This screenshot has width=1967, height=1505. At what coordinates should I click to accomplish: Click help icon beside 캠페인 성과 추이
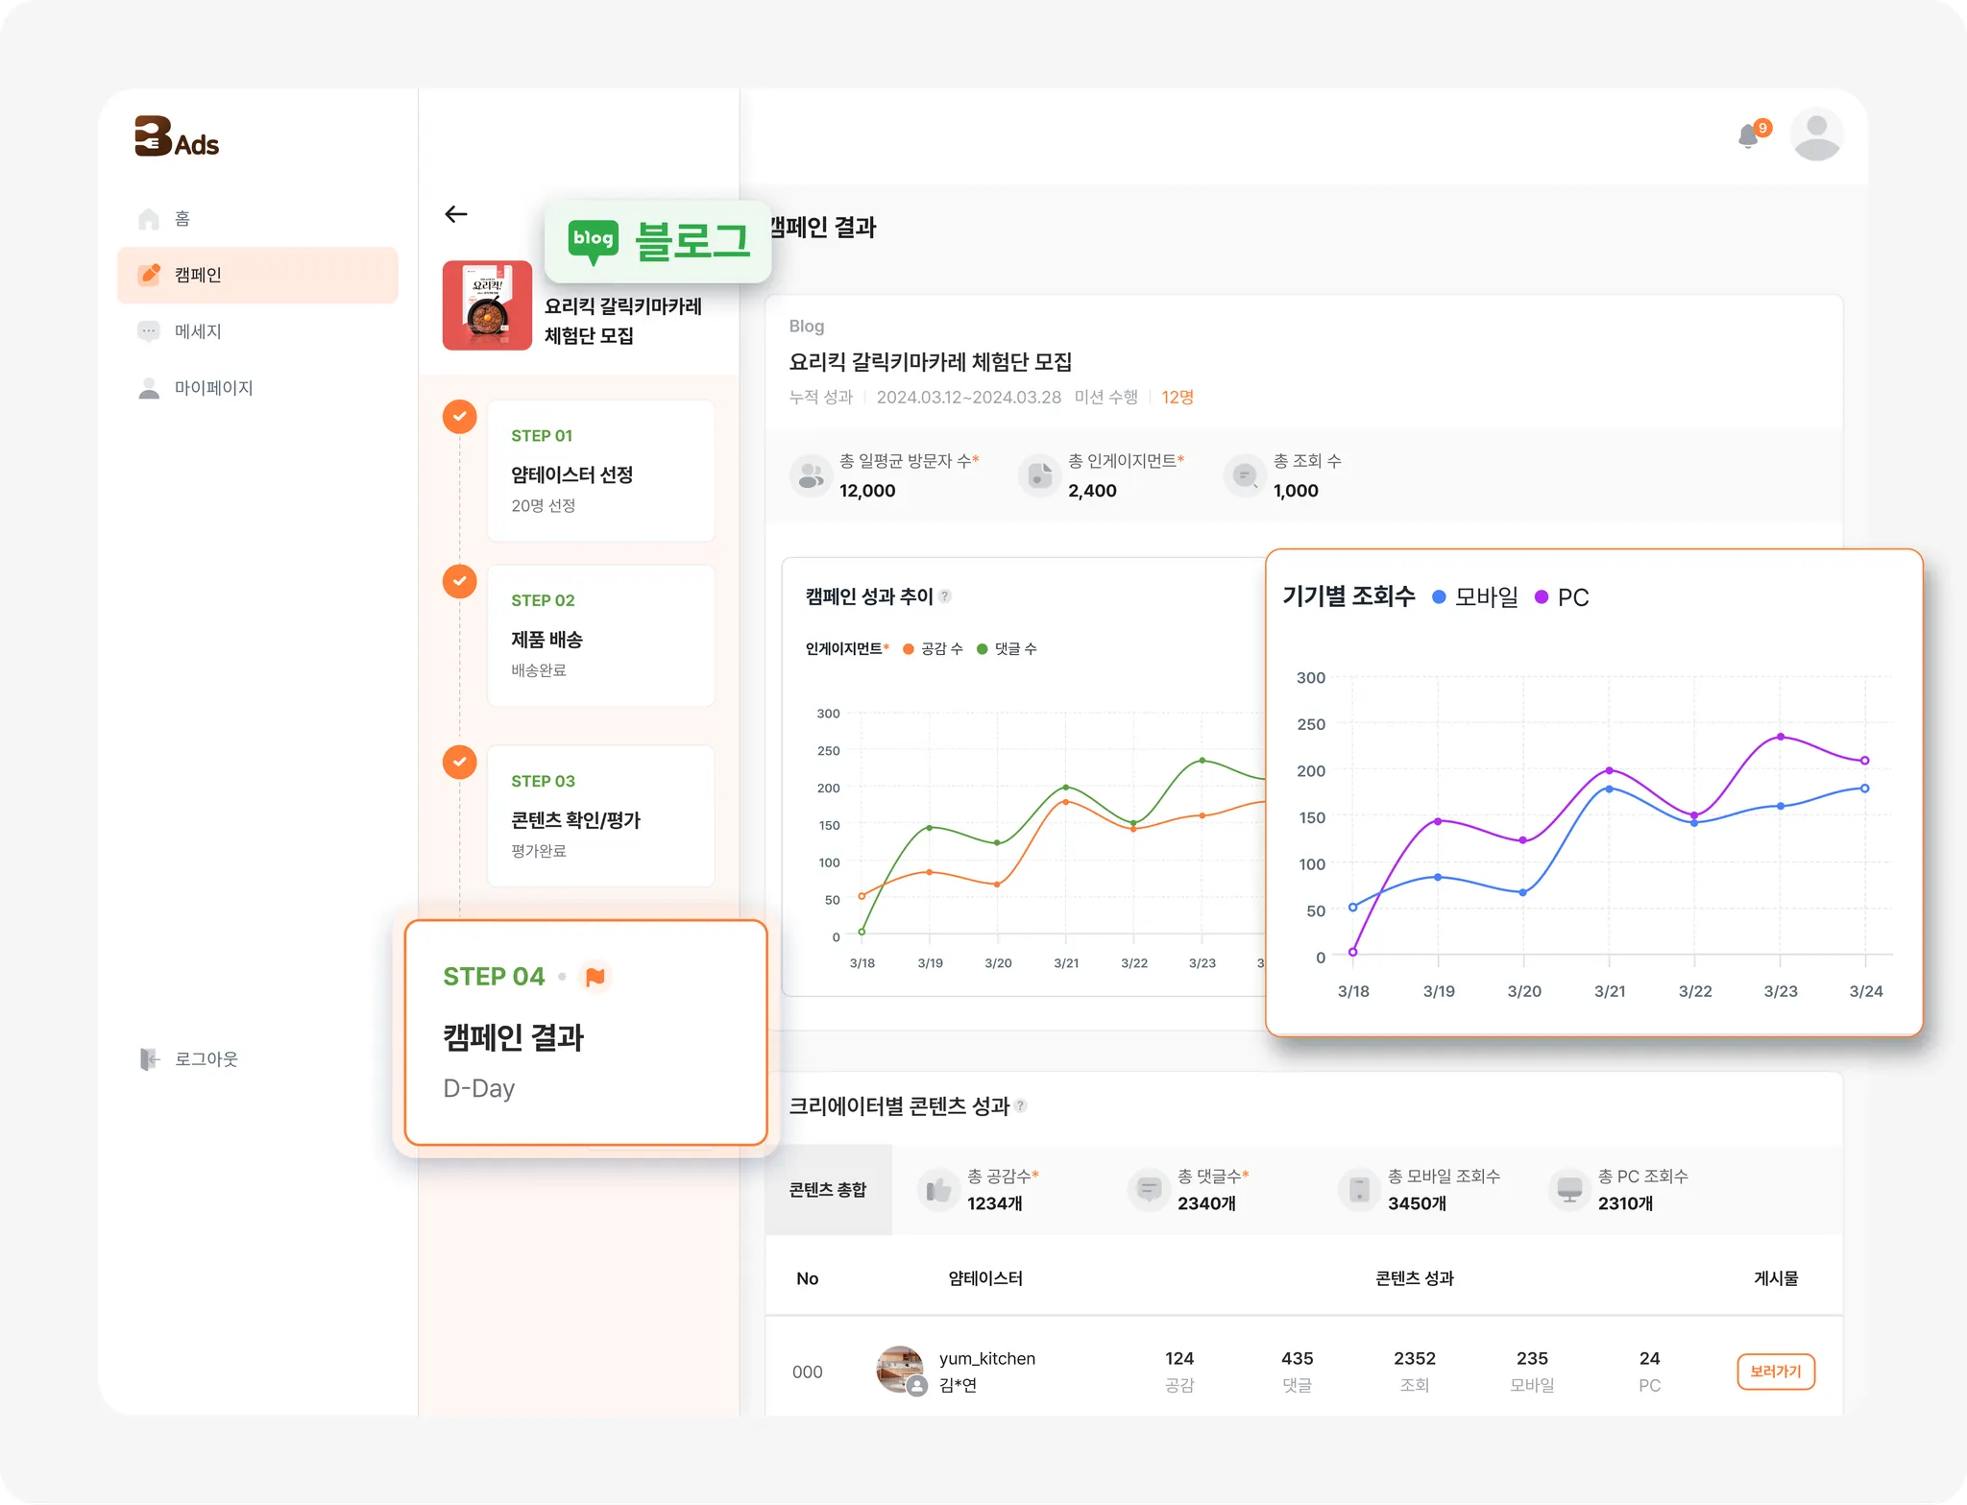945,596
